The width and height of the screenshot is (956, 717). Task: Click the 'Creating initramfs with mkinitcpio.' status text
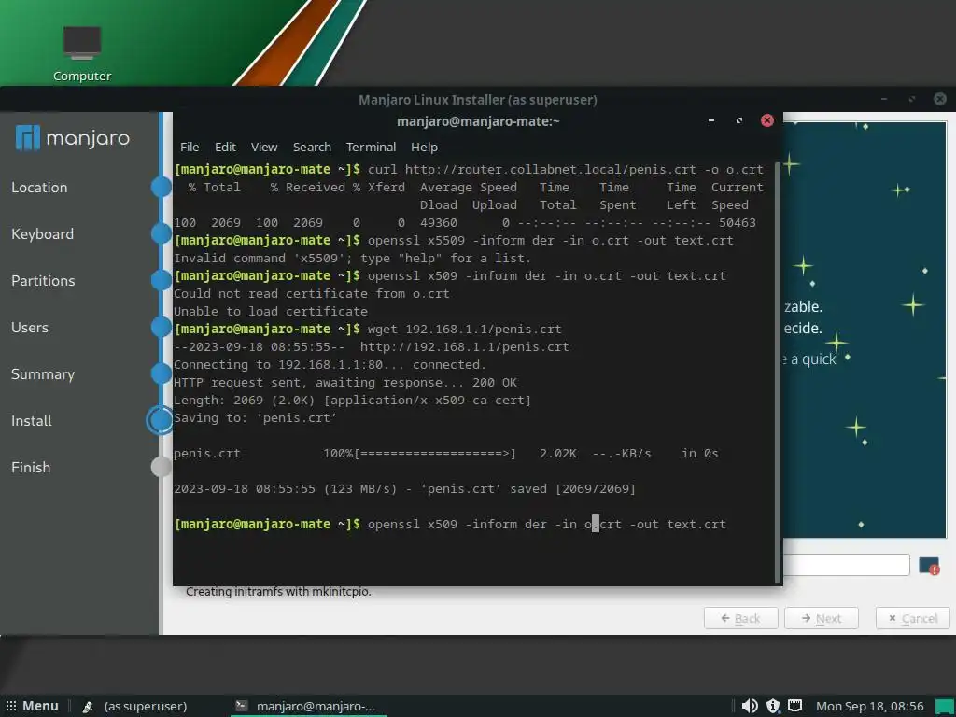point(278,591)
